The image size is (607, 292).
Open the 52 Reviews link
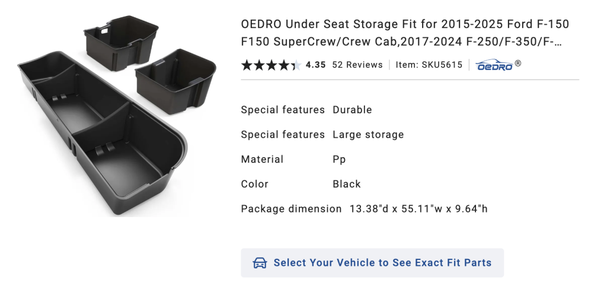tap(357, 65)
